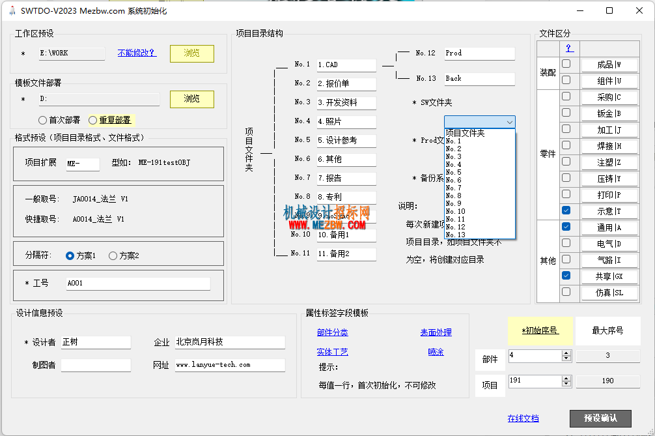Click 浏览 button for 模板文件部署
The image size is (655, 436).
coord(192,99)
